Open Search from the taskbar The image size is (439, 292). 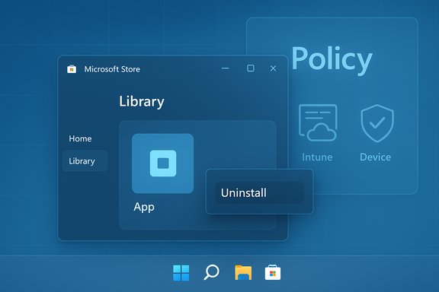211,272
